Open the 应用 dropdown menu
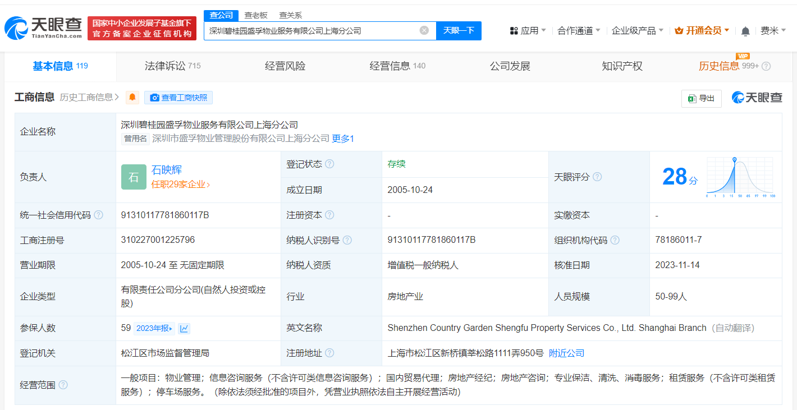The height and width of the screenshot is (410, 797). [x=528, y=31]
